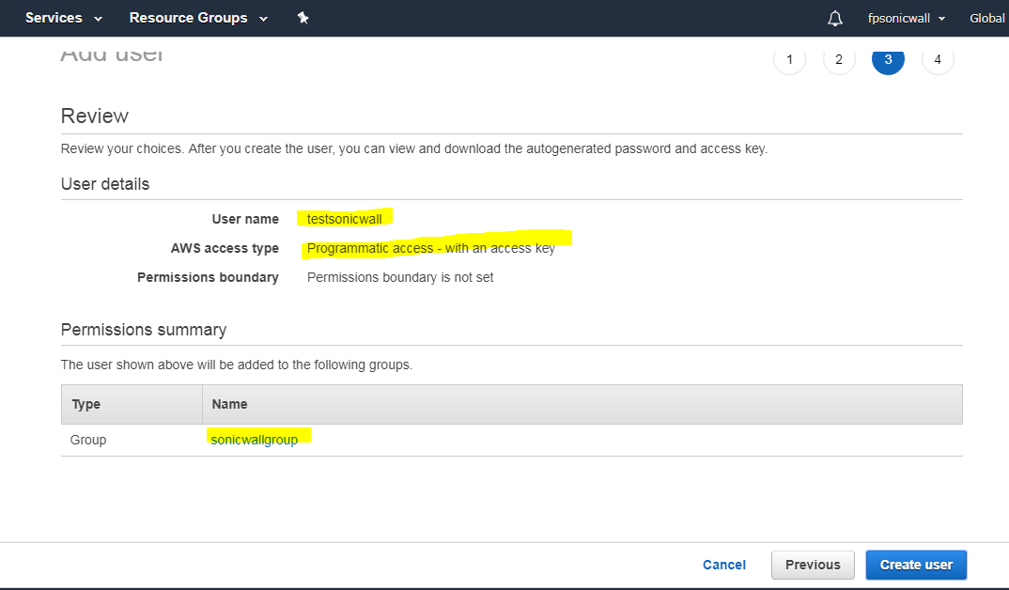
Task: Open the Global region selector
Action: [x=986, y=18]
